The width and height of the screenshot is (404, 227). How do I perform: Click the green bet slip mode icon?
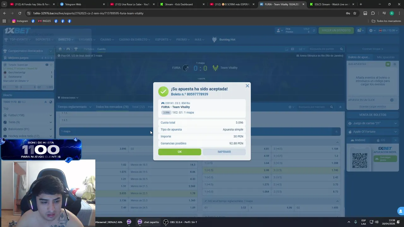pos(388,64)
